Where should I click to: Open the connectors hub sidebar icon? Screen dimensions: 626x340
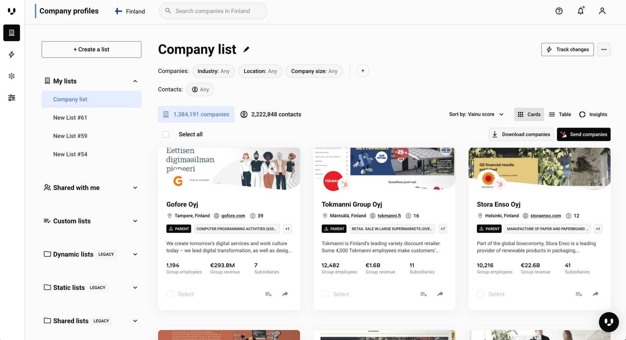pos(12,76)
